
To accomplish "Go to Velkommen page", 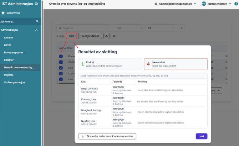I will point(13,13).
